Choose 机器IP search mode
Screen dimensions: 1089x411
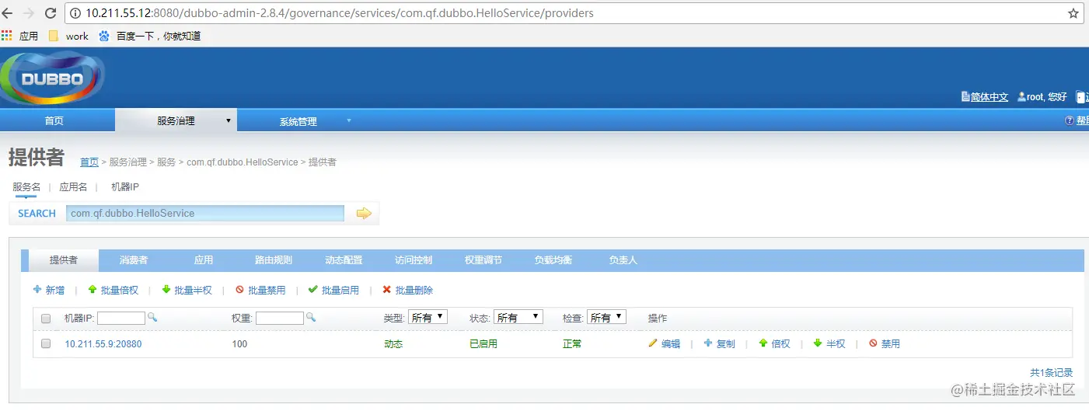coord(125,186)
